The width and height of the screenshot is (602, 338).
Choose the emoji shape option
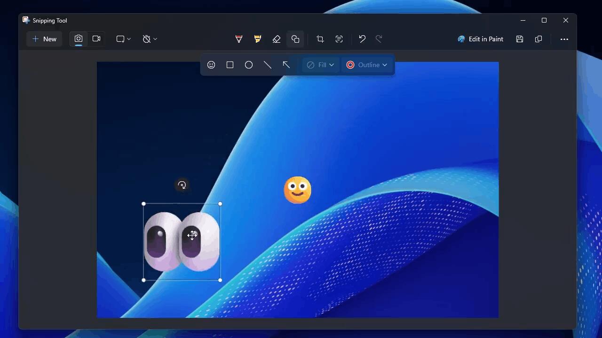tap(211, 65)
